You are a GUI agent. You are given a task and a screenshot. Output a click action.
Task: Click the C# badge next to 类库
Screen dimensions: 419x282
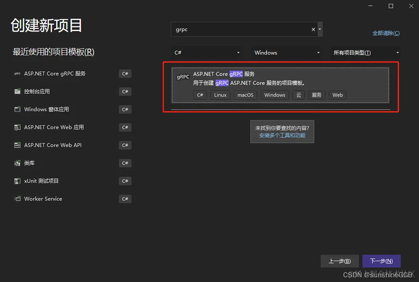[x=125, y=163]
